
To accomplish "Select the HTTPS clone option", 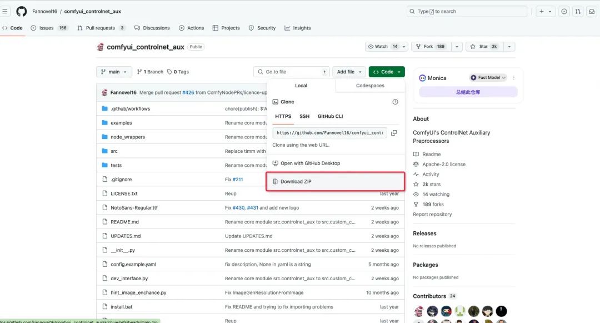I will point(283,116).
